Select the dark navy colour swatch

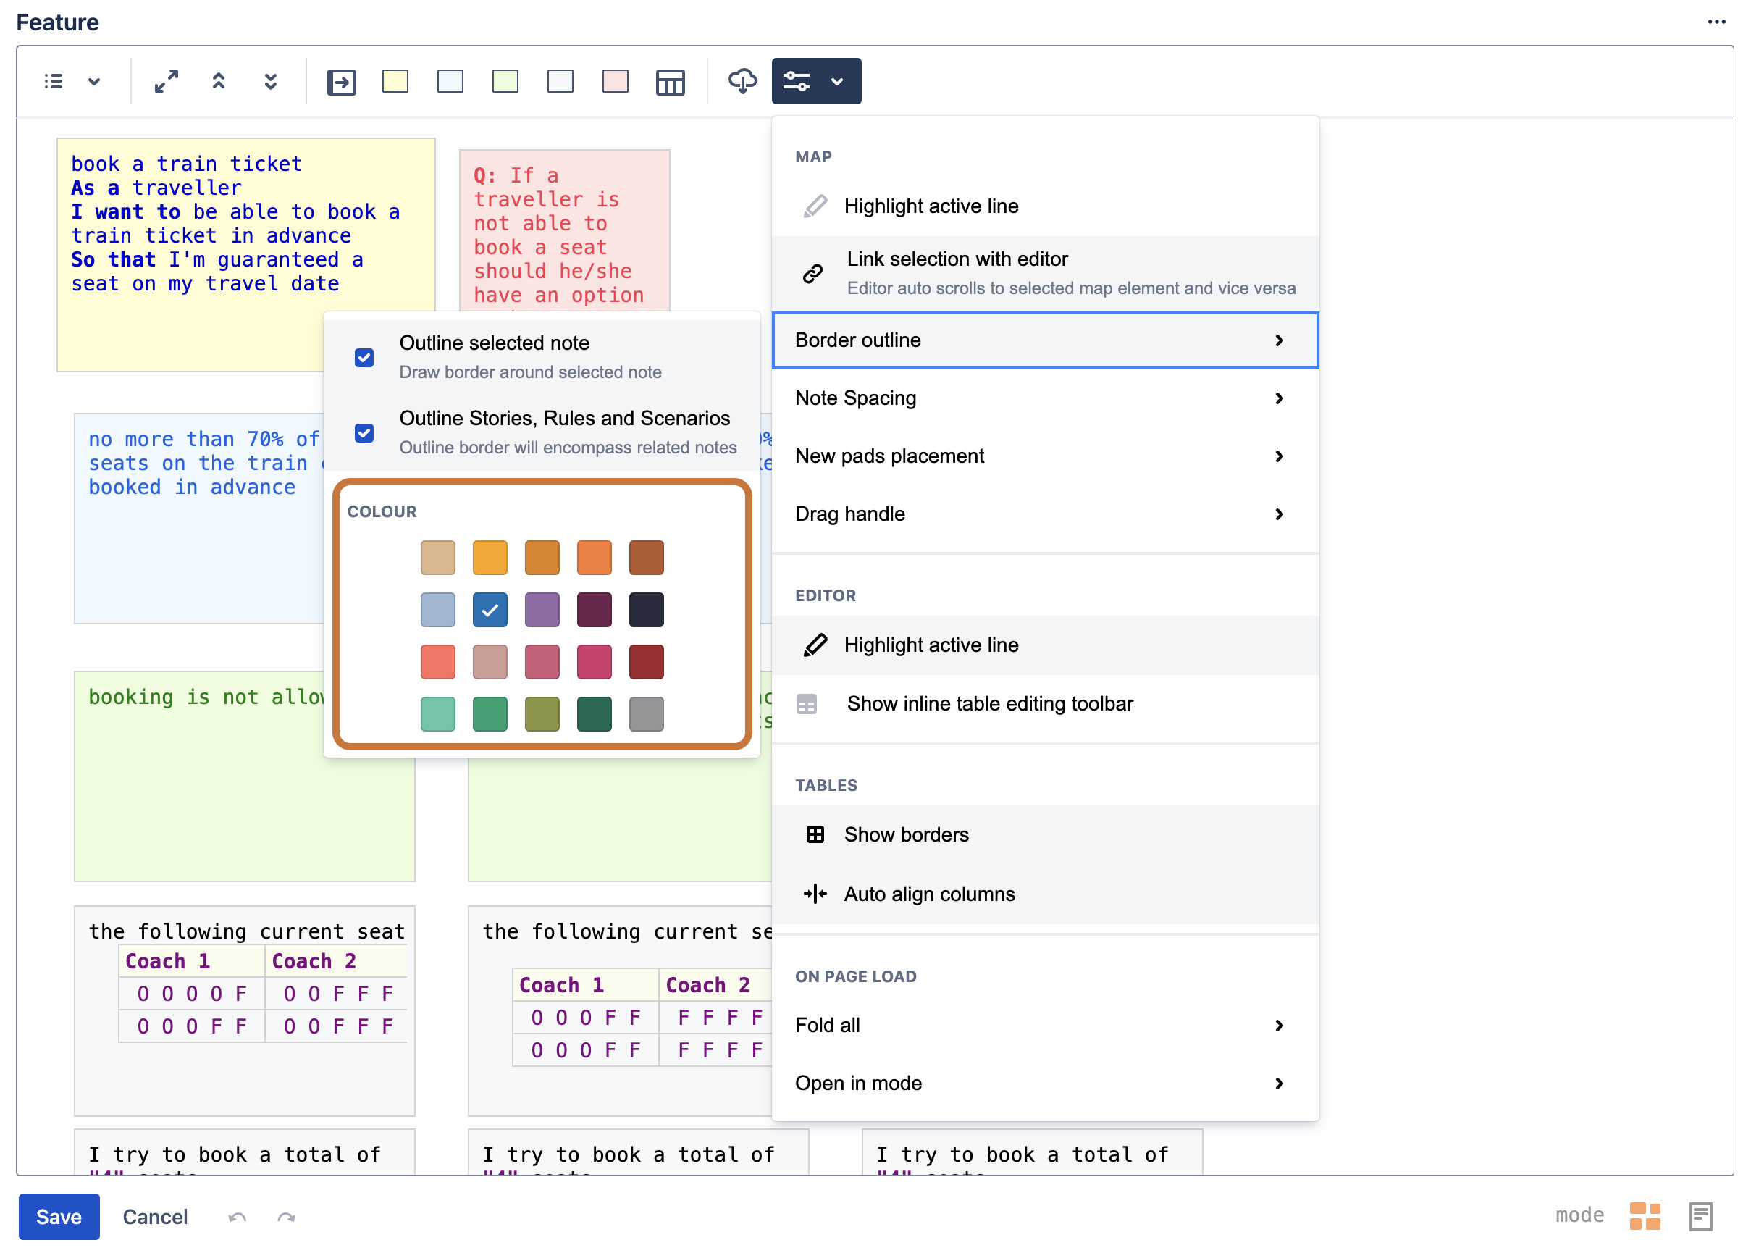[647, 610]
